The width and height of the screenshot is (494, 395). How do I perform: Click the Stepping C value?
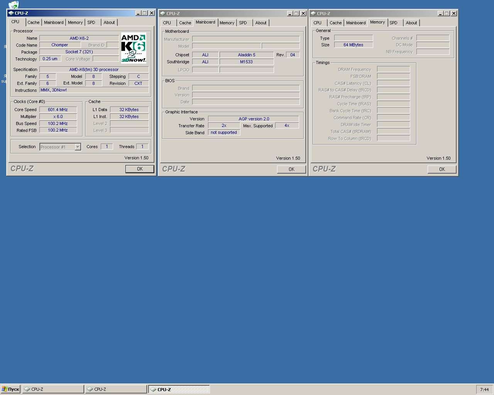pos(139,76)
